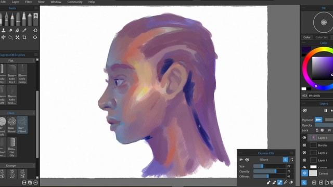333x187 pixels.
Task: Click the Undo arrow in Tools panel
Action: pos(35,30)
